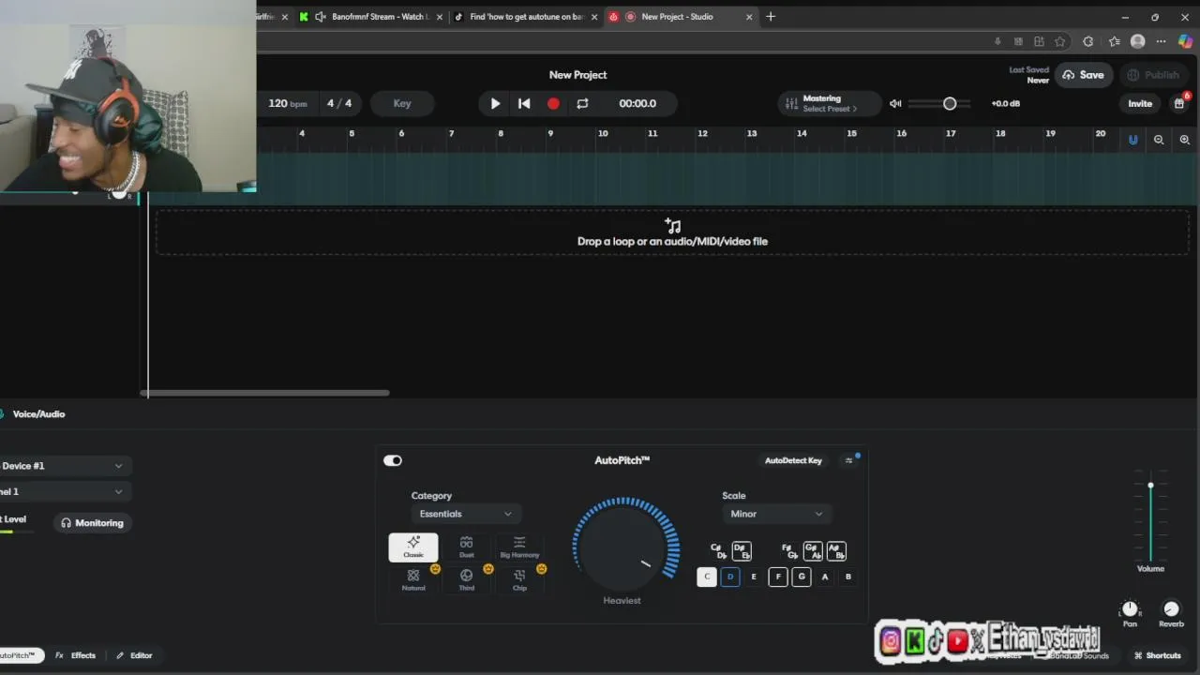Toggle the D#/Eb note key
Viewport: 1200px width, 675px height.
742,550
